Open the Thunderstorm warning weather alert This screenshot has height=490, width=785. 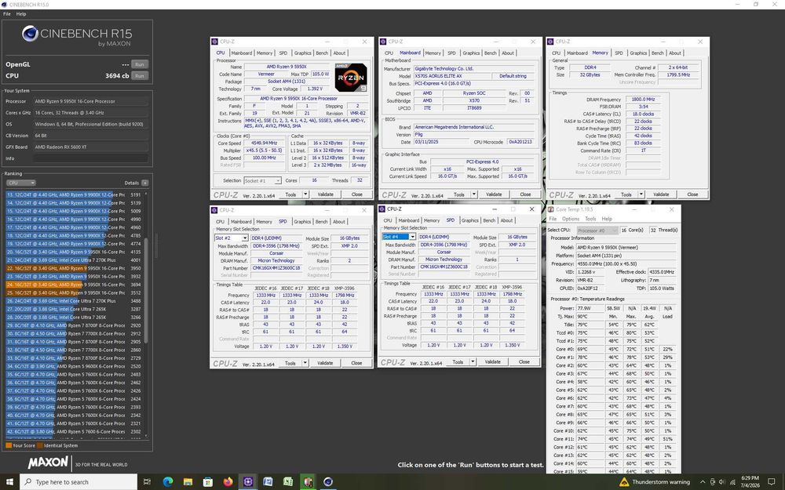pyautogui.click(x=655, y=482)
